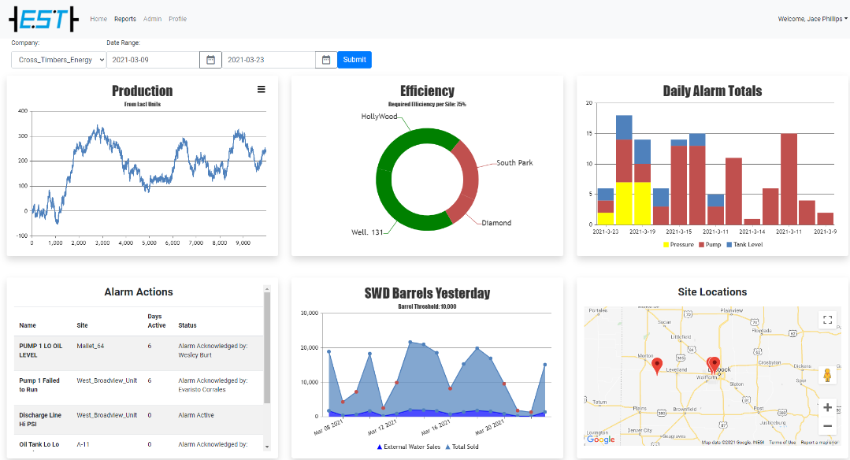Click the Status column header
Viewport: 850px width, 460px height.
187,325
